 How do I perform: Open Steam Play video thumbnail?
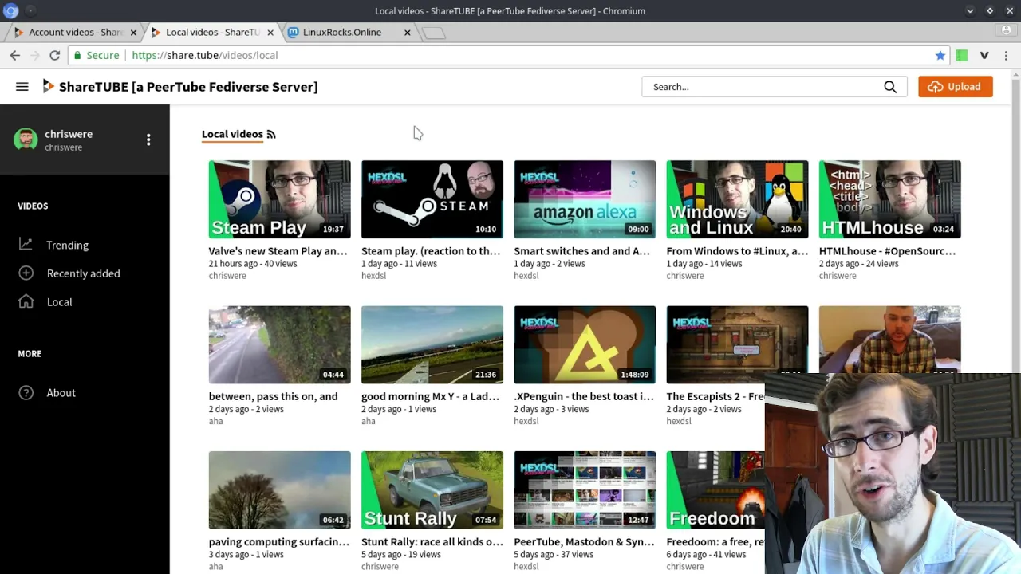coord(279,199)
